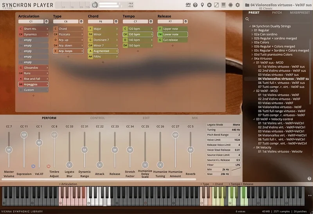The image size is (313, 214).
Task: Click the location pin icon
Action: tap(202, 5)
